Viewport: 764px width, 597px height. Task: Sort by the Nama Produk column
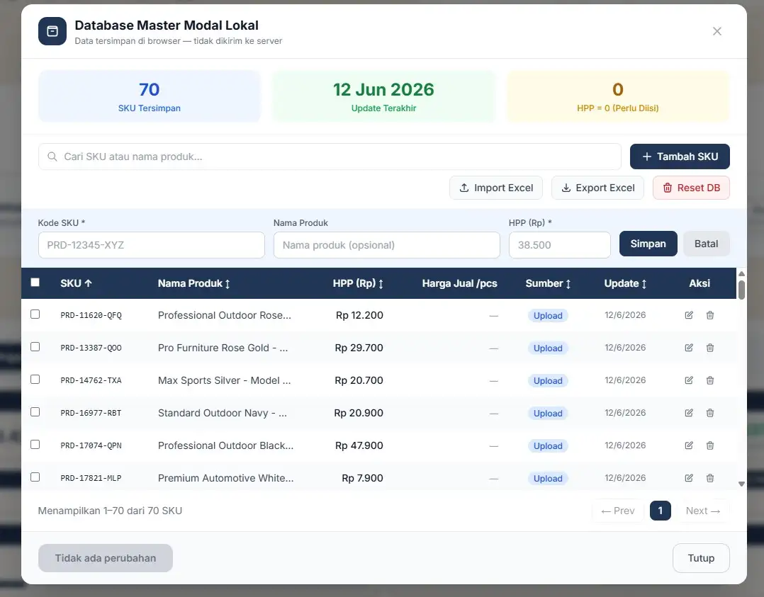194,283
